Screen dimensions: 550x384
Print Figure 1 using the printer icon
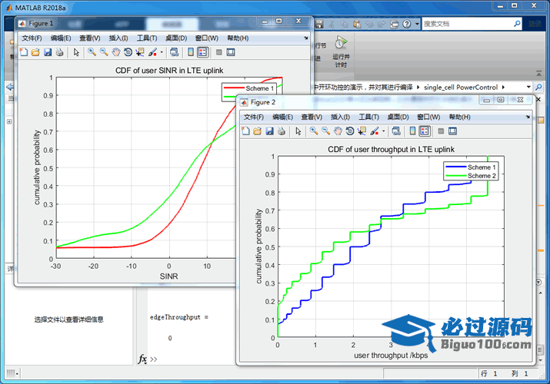point(60,52)
